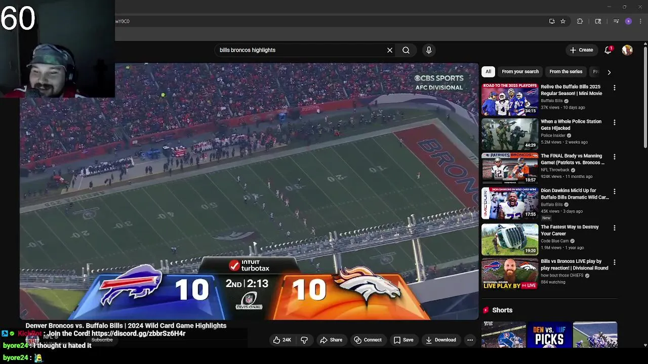Open options menu for Fastest Way to Destroy video
Viewport: 648px width, 364px height.
click(615, 228)
